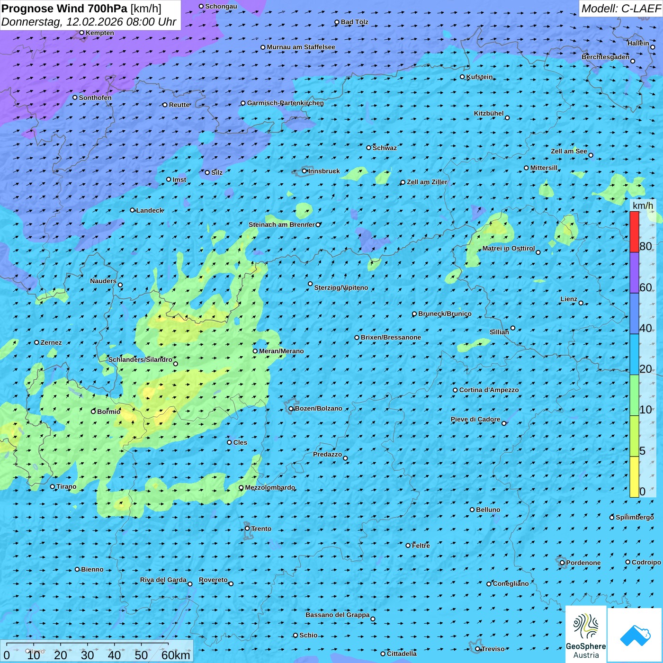Click the 'Schongau' label

pyautogui.click(x=221, y=6)
